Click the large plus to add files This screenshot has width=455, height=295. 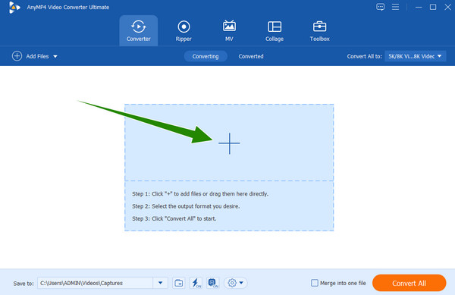point(229,143)
